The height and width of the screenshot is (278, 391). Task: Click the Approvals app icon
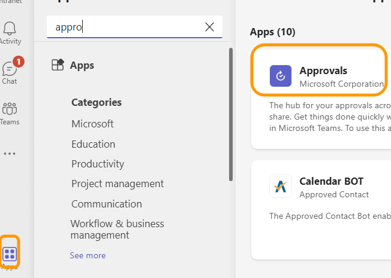coord(281,76)
